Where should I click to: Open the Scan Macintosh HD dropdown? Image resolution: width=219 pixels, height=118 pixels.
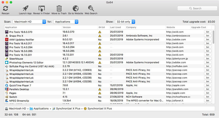(29, 22)
